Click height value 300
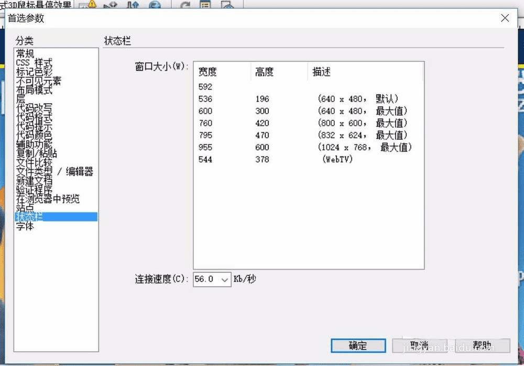Image resolution: width=524 pixels, height=366 pixels. point(263,111)
